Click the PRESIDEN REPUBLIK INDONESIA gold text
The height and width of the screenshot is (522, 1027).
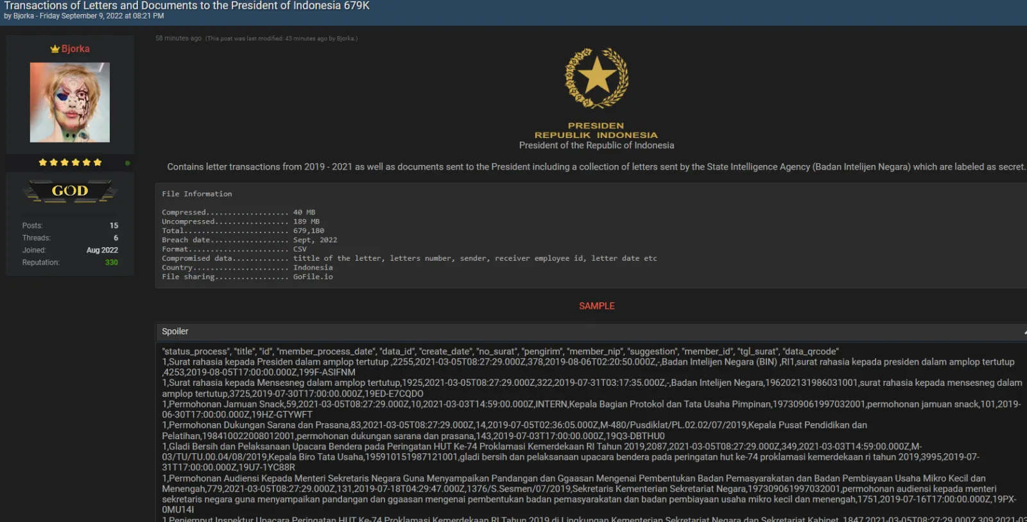(x=596, y=130)
